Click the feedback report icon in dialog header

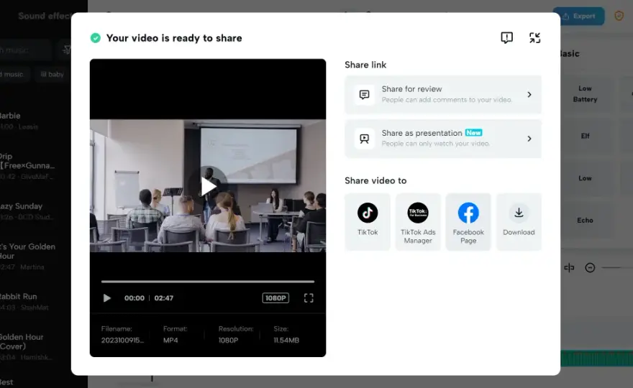click(x=506, y=38)
